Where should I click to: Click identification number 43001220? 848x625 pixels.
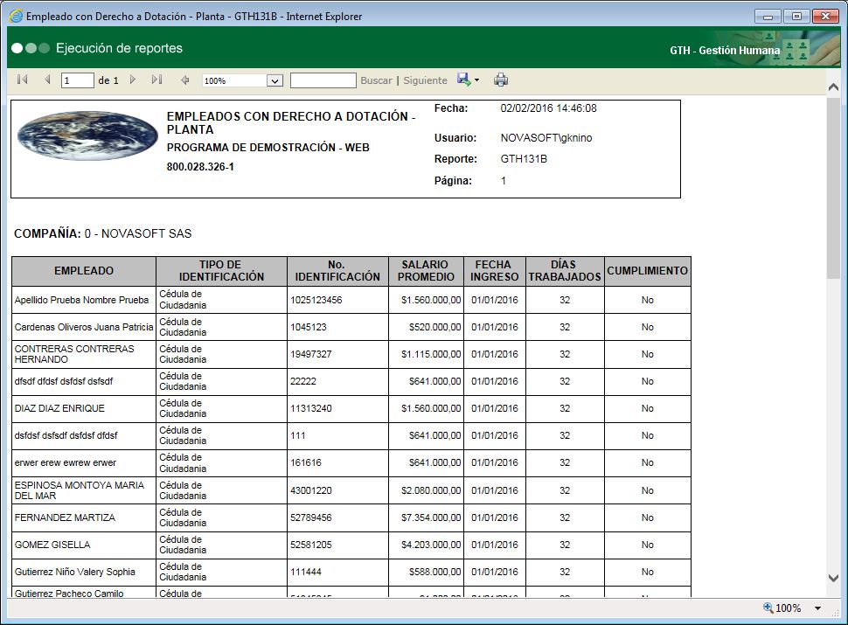(311, 490)
